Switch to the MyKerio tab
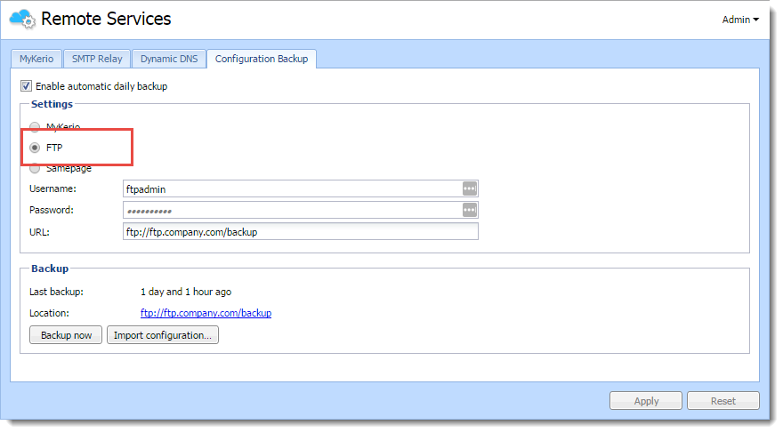 pyautogui.click(x=36, y=59)
